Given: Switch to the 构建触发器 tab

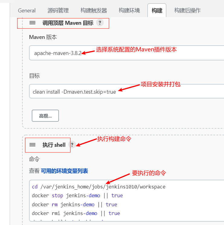Looking at the screenshot, I should click(94, 11).
